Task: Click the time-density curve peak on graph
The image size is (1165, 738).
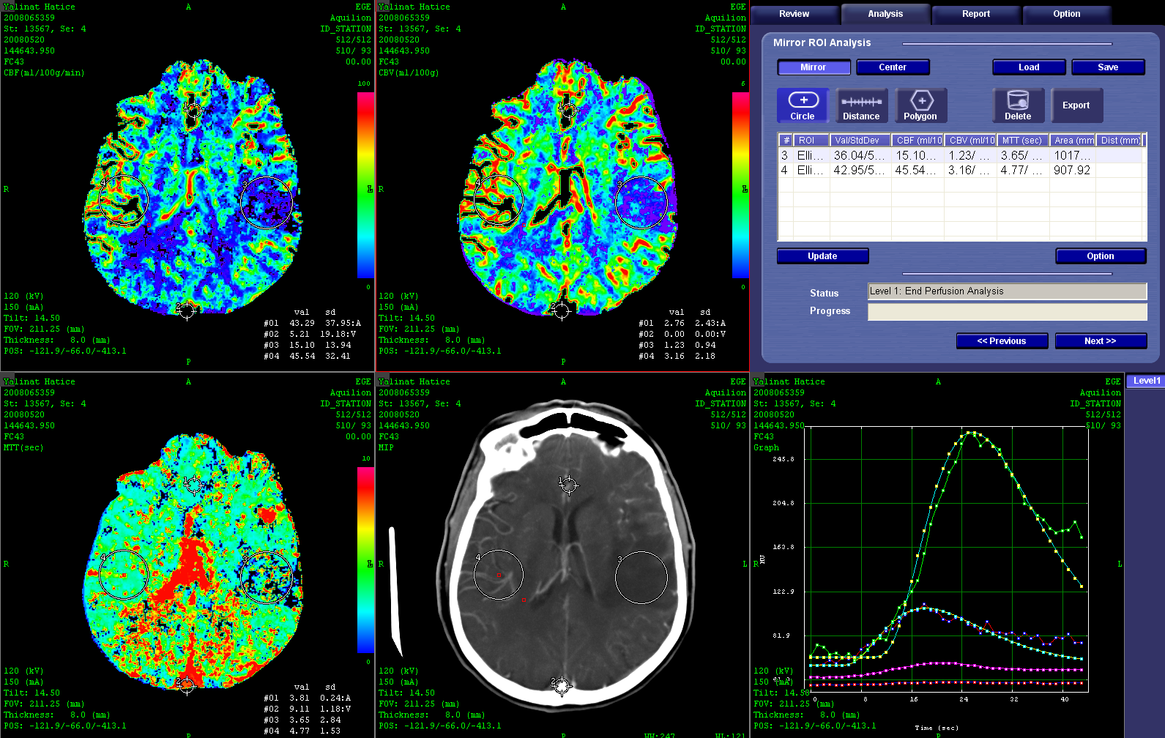Action: (972, 433)
